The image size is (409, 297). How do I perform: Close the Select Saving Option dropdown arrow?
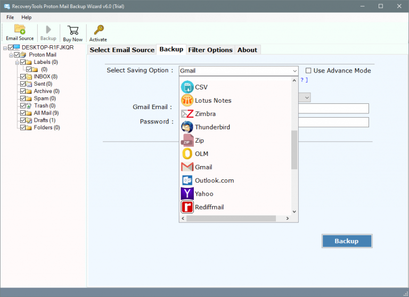(295, 71)
